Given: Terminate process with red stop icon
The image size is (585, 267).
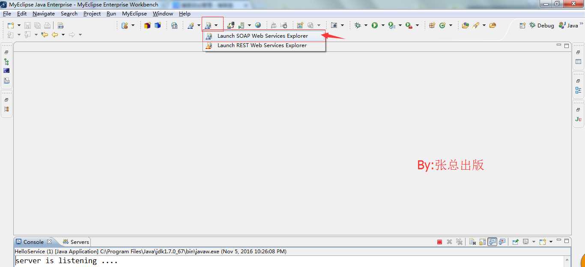Looking at the screenshot, I should pos(439,242).
